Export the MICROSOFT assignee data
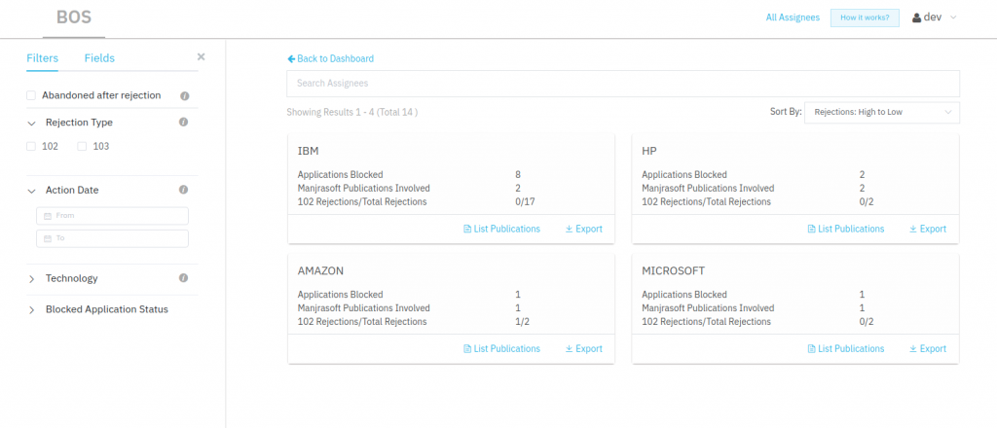Viewport: 997px width, 428px height. pos(928,348)
